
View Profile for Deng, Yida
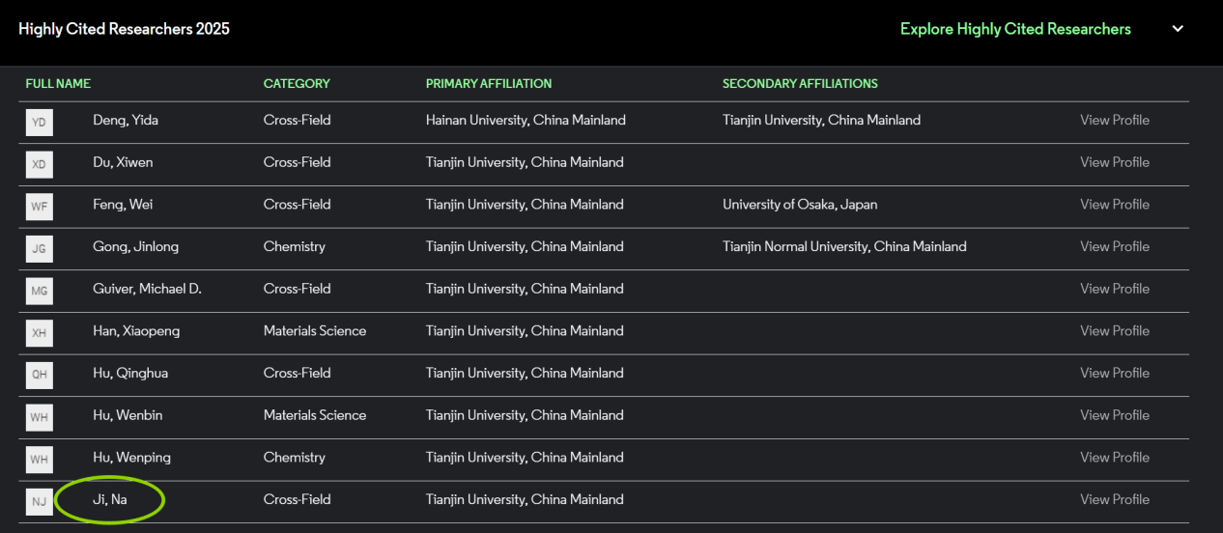pyautogui.click(x=1115, y=121)
